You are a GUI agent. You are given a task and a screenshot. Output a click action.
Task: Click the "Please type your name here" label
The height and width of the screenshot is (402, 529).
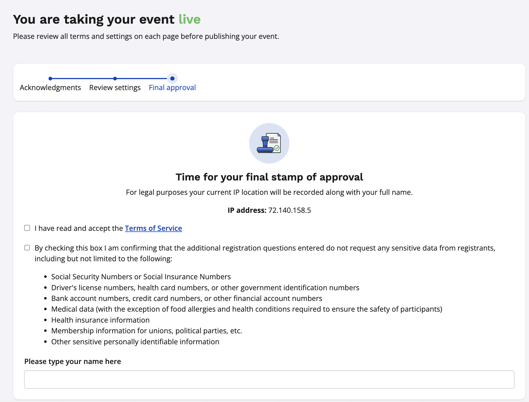(73, 361)
